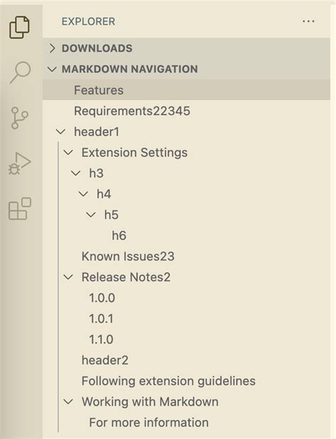The width and height of the screenshot is (336, 439).
Task: Open the Extensions view icon
Action: tap(20, 209)
